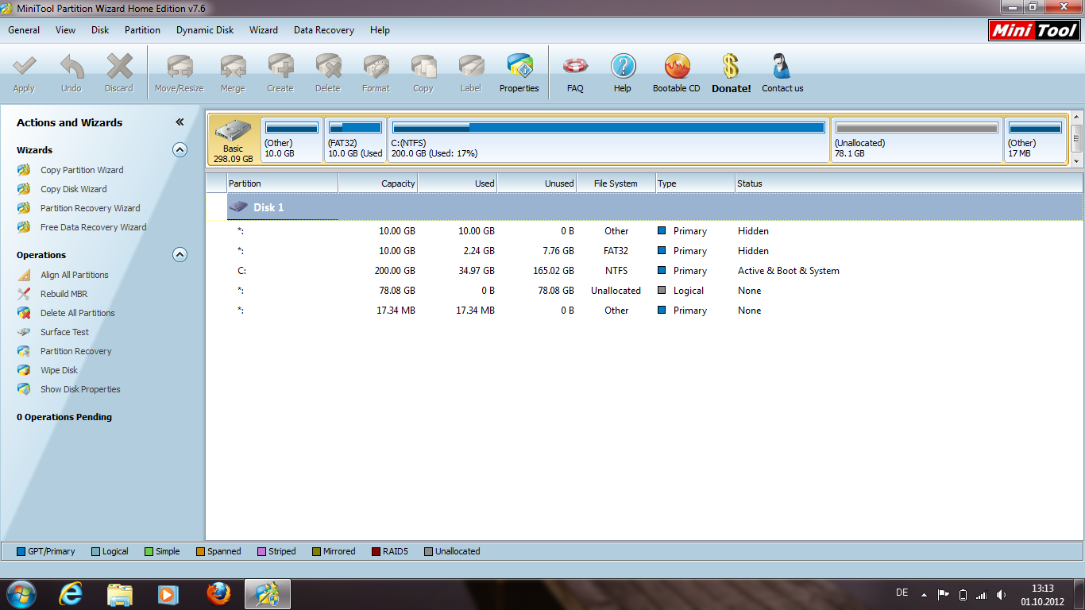
Task: Open the Data Recovery menu
Action: pos(324,30)
